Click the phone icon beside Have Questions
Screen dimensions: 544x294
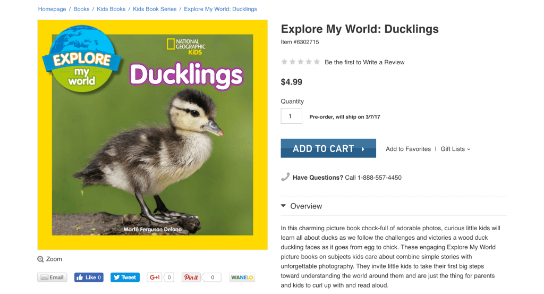pos(285,177)
